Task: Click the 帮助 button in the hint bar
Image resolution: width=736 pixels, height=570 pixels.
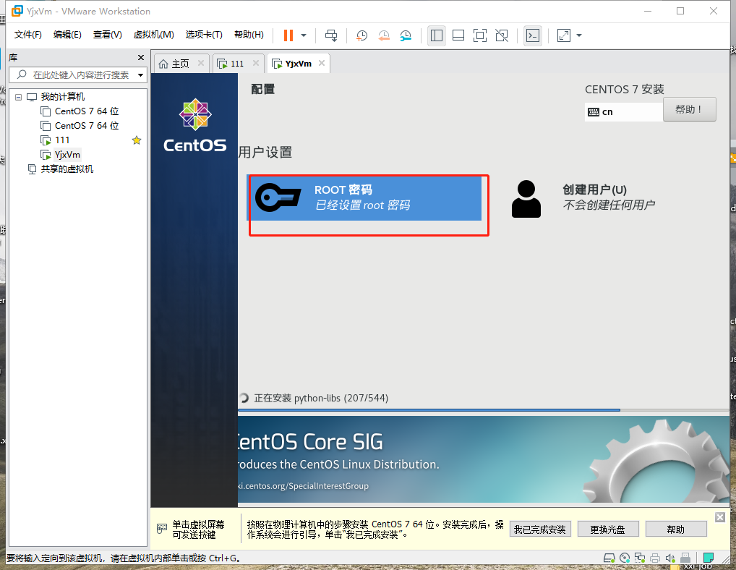Action: point(676,529)
